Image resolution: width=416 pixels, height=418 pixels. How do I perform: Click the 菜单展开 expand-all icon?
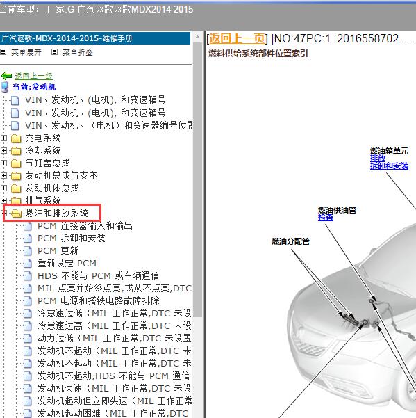(3, 52)
